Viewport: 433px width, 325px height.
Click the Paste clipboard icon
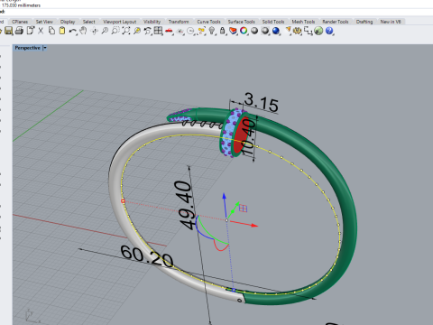coord(62,31)
